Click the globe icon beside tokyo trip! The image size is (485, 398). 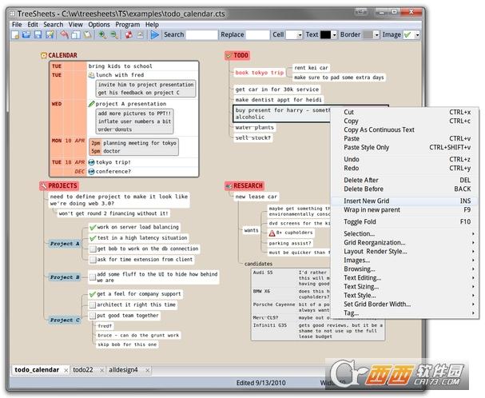91,161
